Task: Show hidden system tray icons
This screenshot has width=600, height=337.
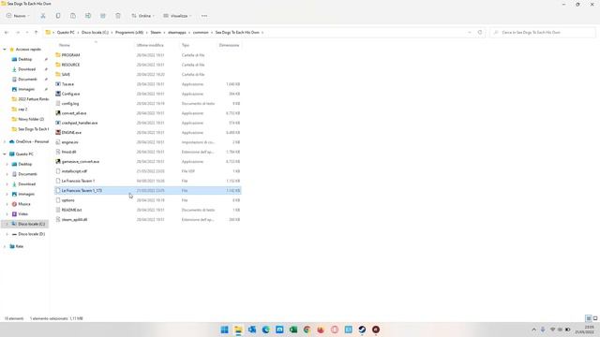Action: coord(533,330)
